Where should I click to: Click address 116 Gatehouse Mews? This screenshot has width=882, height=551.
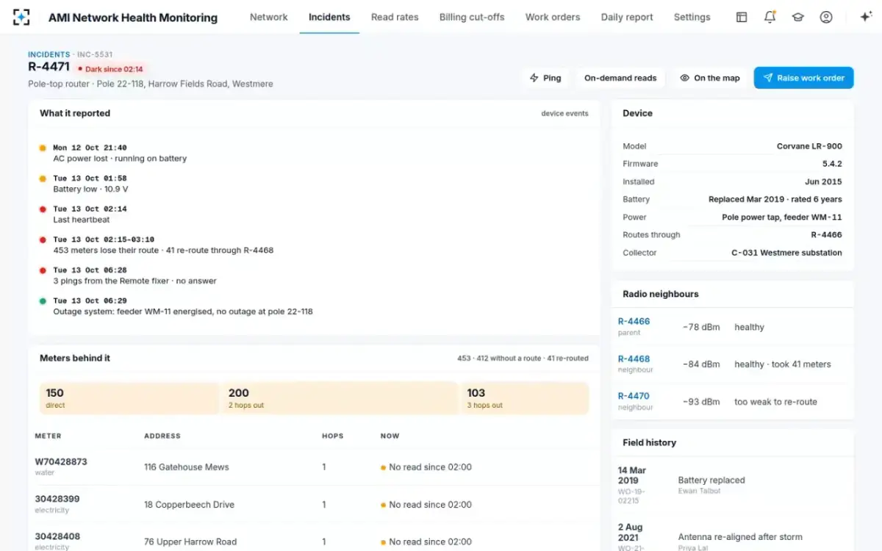(187, 467)
